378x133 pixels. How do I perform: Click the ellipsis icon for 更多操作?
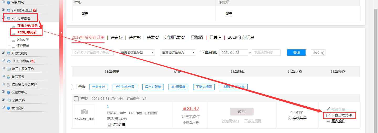tap(328, 122)
